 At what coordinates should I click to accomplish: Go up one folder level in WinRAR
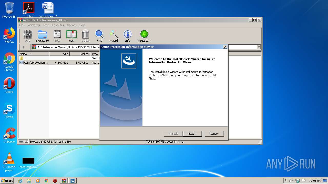pos(24,47)
